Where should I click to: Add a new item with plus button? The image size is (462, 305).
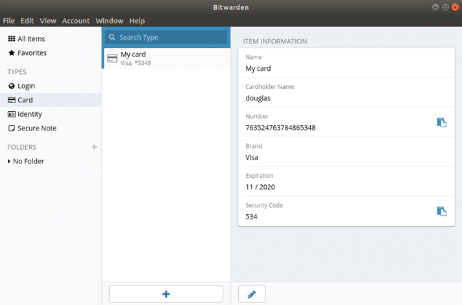[x=166, y=294]
